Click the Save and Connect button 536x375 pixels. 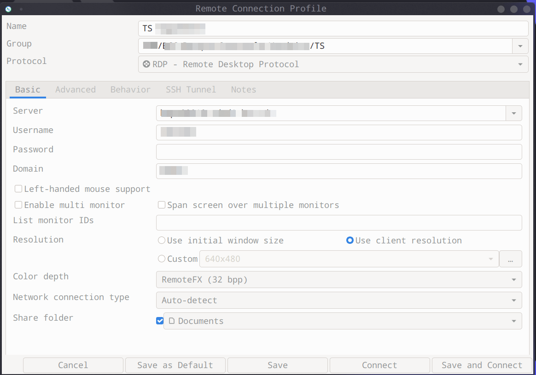[x=482, y=365]
